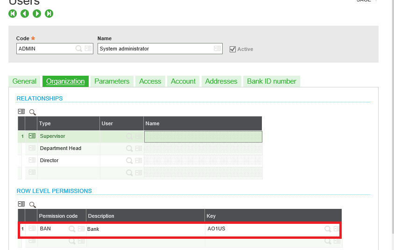Click the Bank description cell
394x250 pixels.
pos(146,229)
